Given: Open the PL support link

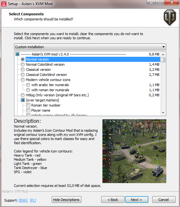Looking at the screenshot, I should coord(33,200).
